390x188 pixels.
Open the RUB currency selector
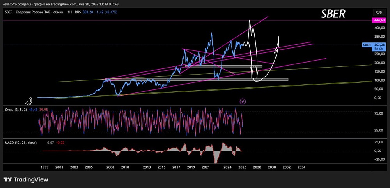coord(379,12)
